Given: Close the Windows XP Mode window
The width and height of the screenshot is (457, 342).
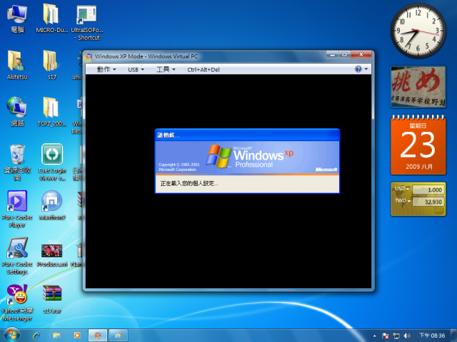Looking at the screenshot, I should tap(361, 54).
